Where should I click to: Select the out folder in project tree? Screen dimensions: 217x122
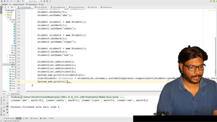pyautogui.click(x=9, y=15)
